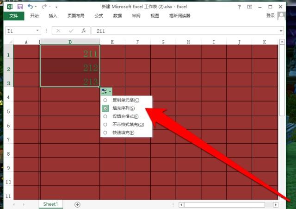Select row 4 header

point(8,94)
